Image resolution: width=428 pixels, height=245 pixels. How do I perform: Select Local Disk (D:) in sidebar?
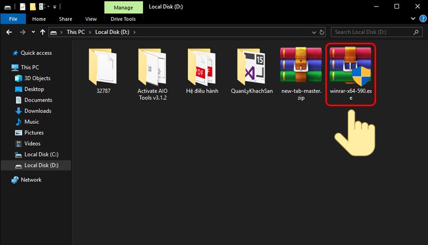tap(36, 165)
